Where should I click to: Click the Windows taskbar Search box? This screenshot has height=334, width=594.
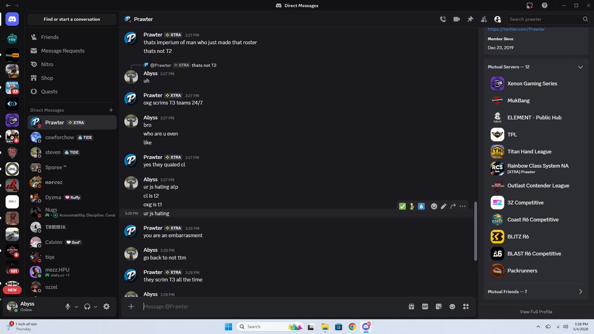(270, 327)
